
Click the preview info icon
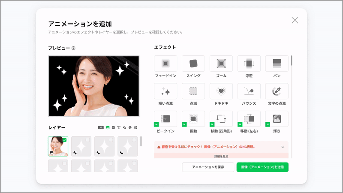pyautogui.click(x=73, y=48)
